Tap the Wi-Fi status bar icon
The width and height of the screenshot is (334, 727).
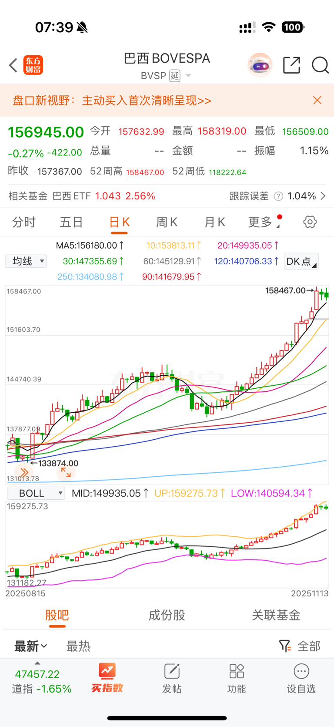(269, 27)
